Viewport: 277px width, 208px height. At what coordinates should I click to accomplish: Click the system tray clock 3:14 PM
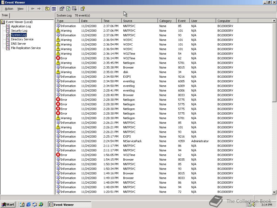tap(267, 205)
